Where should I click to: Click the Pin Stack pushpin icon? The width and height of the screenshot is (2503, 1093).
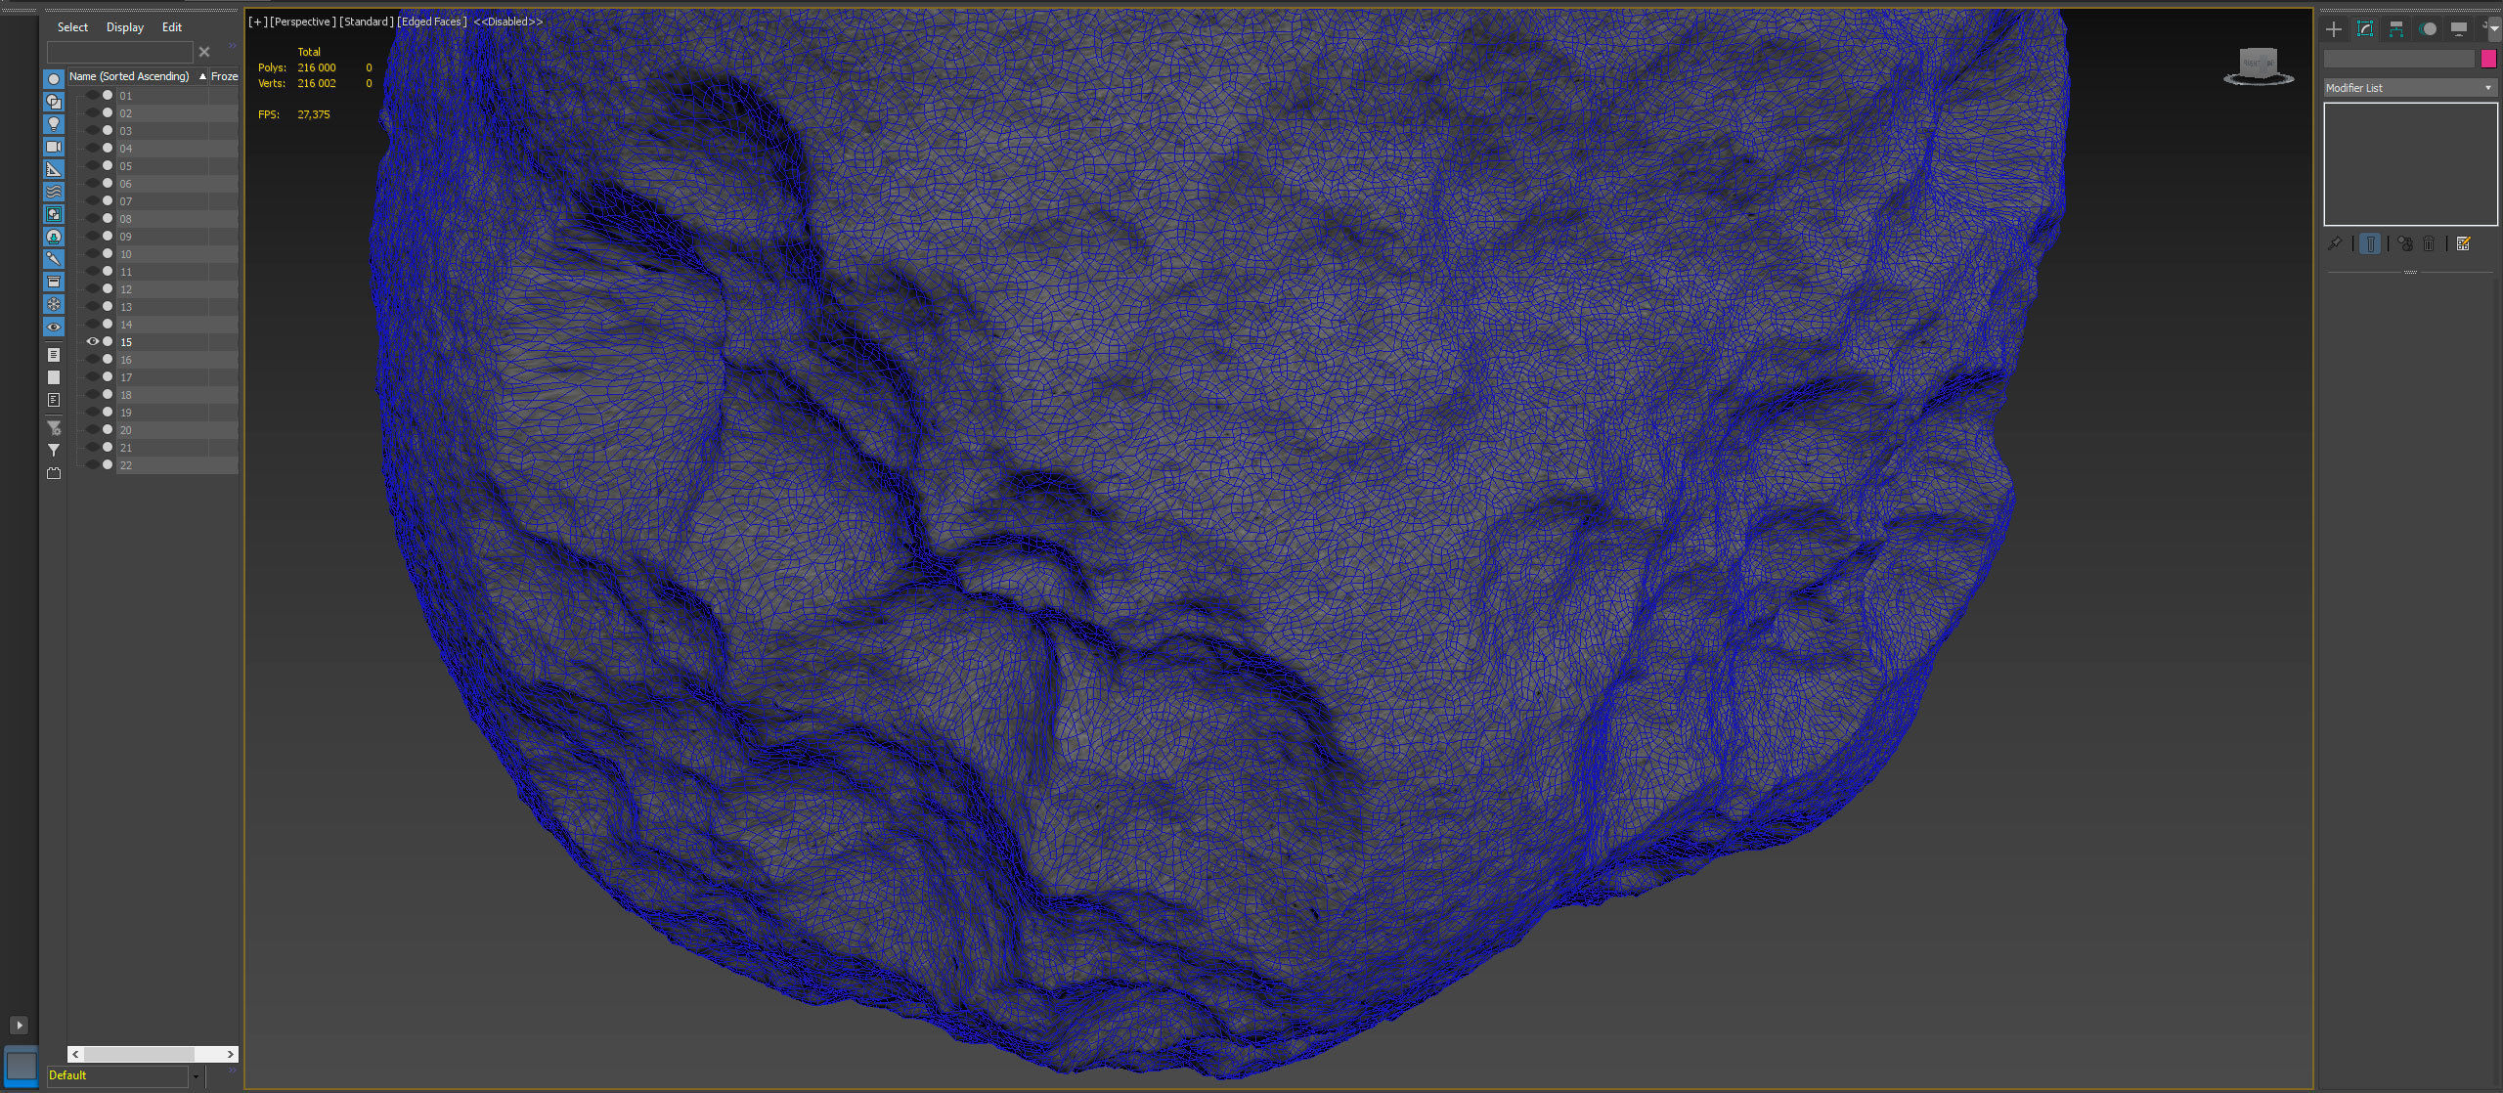point(2335,243)
